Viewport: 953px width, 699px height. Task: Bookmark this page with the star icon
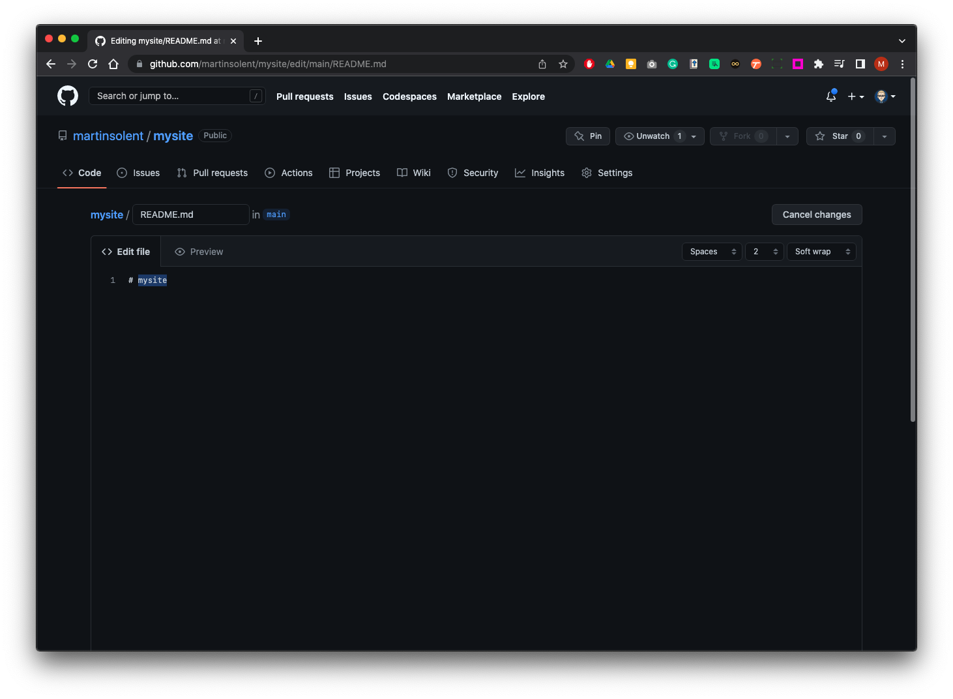(x=563, y=64)
